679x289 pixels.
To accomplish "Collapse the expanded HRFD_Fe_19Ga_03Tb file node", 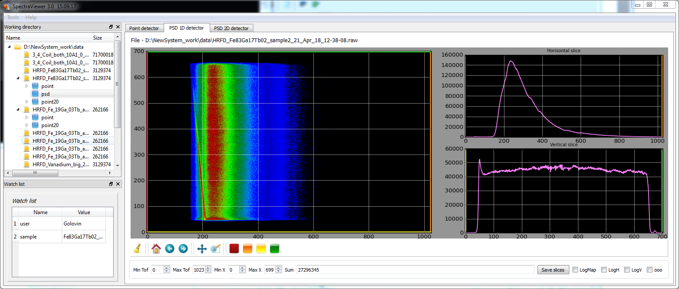I will coord(18,110).
